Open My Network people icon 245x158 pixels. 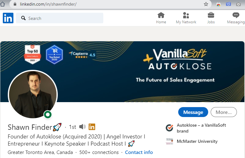point(186,15)
